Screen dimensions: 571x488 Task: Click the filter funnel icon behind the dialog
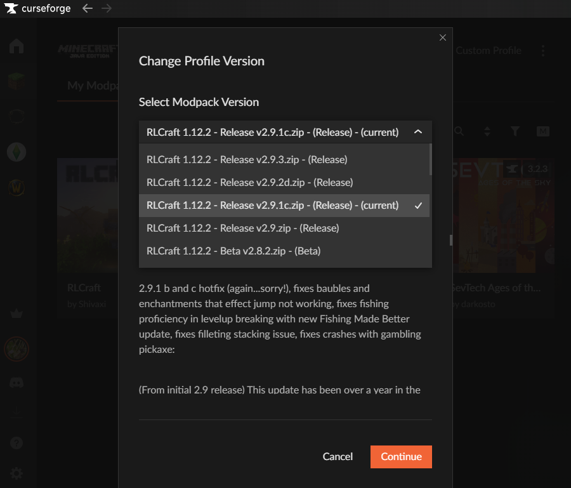(x=515, y=131)
